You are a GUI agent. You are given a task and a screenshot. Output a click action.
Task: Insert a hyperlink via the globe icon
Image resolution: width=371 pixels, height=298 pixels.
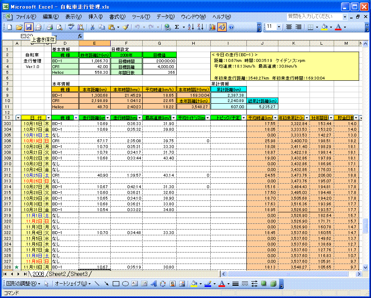click(168, 27)
